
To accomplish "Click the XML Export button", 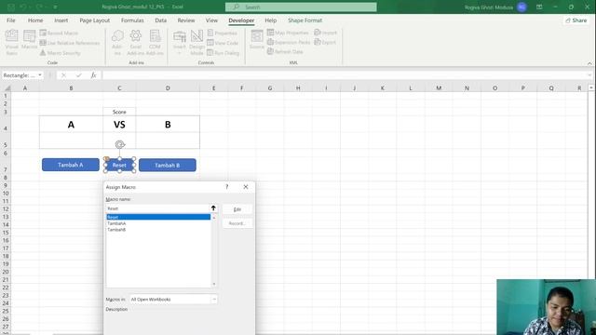I will pyautogui.click(x=325, y=42).
